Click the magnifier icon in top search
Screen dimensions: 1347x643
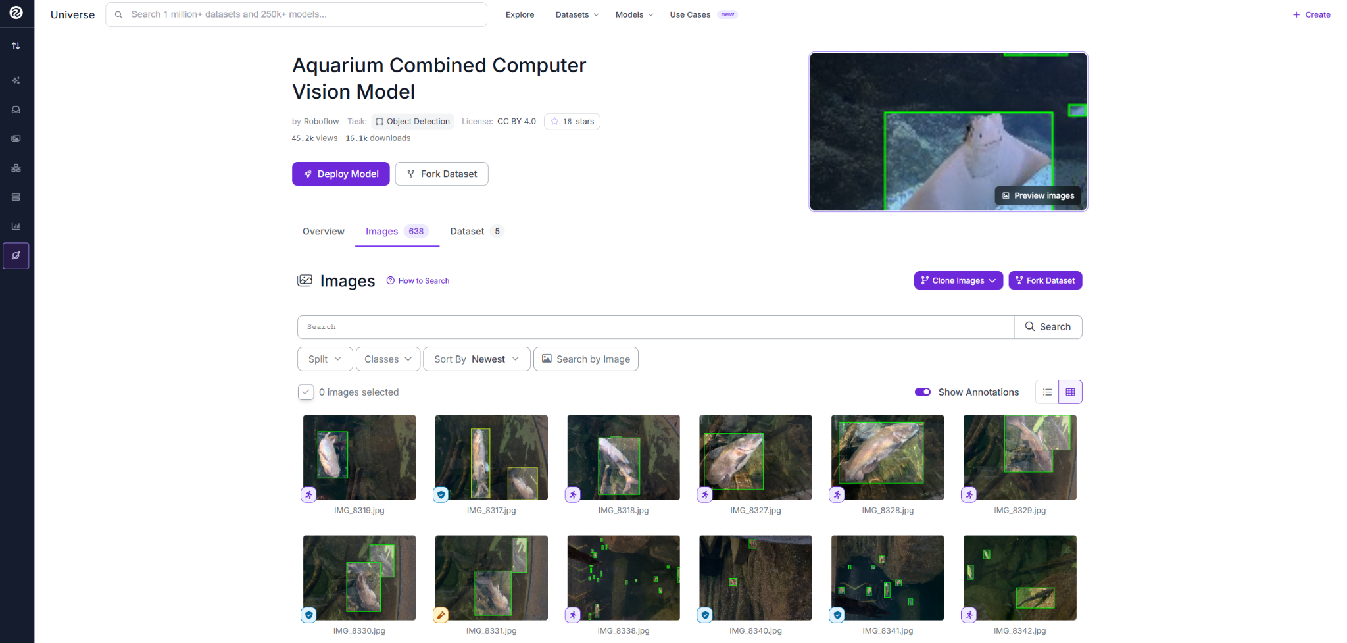click(x=118, y=14)
